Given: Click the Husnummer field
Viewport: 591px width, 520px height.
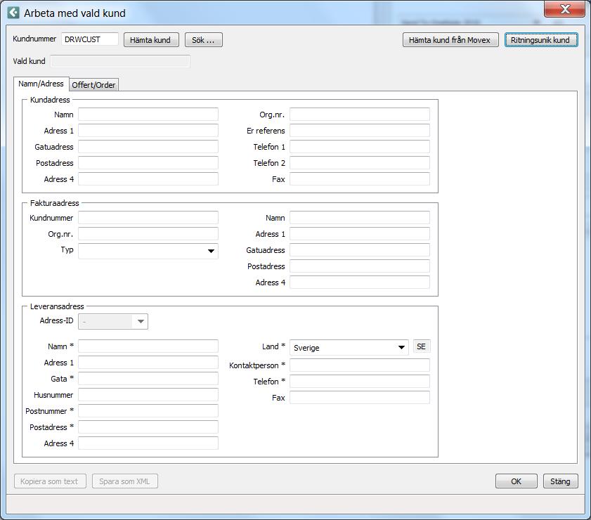Looking at the screenshot, I should pyautogui.click(x=148, y=395).
